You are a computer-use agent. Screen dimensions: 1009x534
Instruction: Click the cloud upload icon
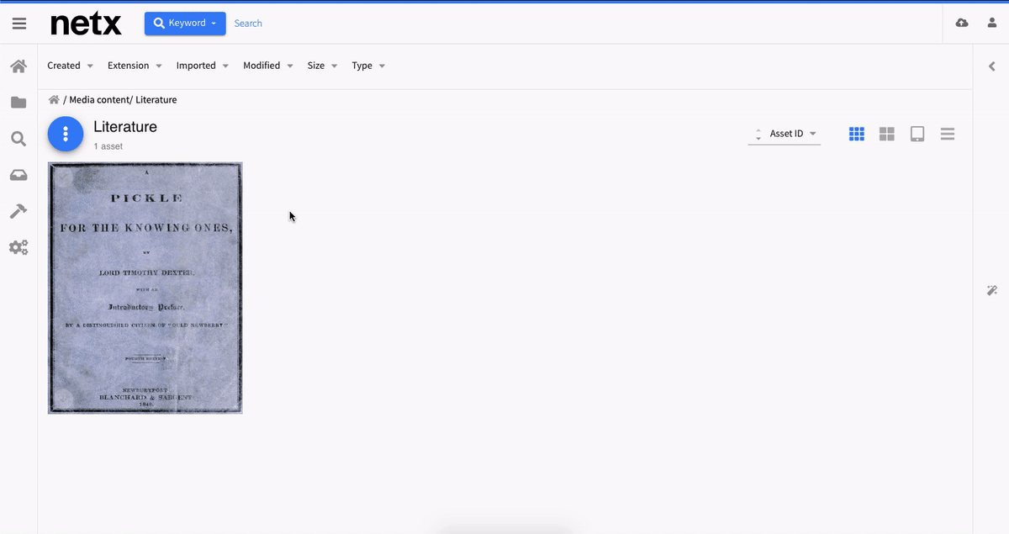click(962, 23)
